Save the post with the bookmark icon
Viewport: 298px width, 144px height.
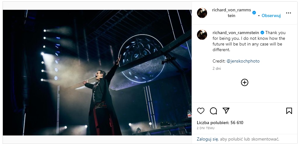click(289, 111)
